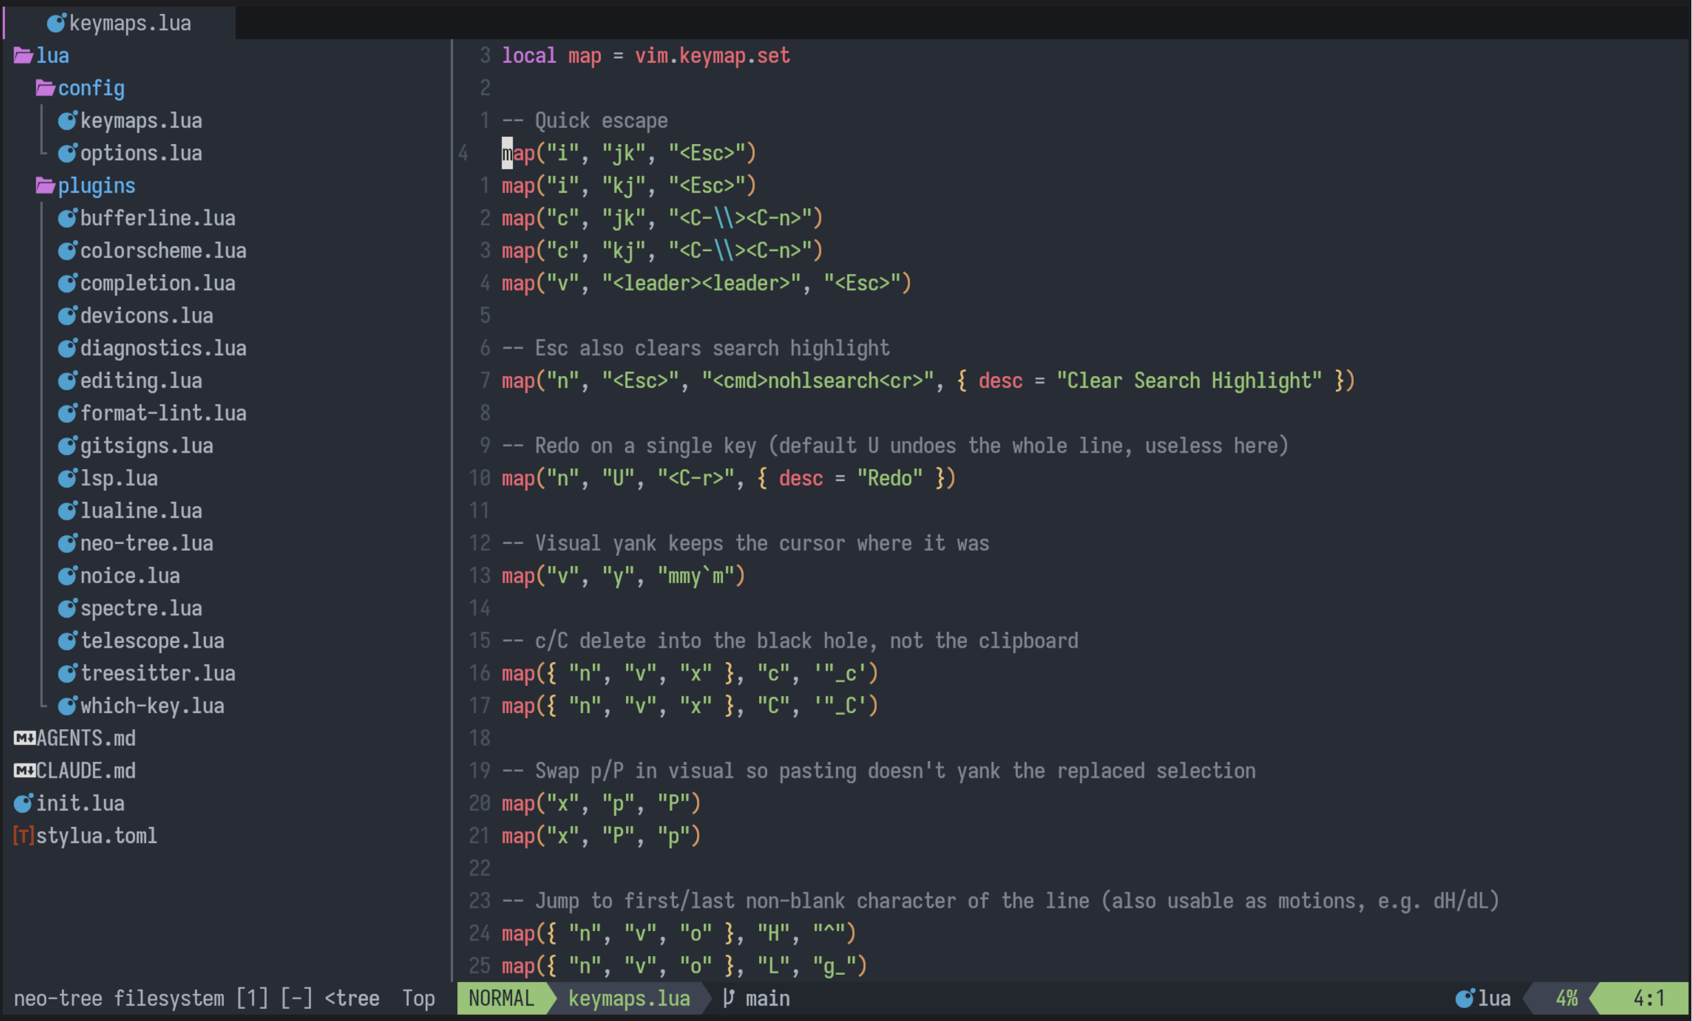This screenshot has height=1021, width=1692.
Task: Open bufferline.lua from plugins
Action: (x=158, y=218)
